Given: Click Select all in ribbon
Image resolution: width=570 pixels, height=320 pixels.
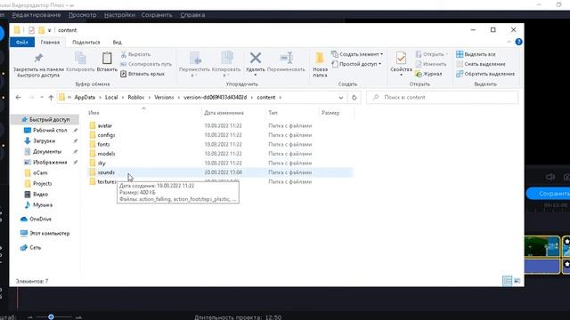Looking at the screenshot, I should [476, 54].
